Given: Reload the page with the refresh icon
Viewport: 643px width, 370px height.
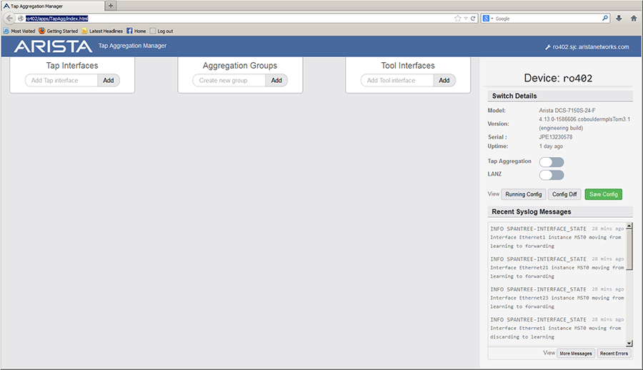Looking at the screenshot, I should pos(473,19).
